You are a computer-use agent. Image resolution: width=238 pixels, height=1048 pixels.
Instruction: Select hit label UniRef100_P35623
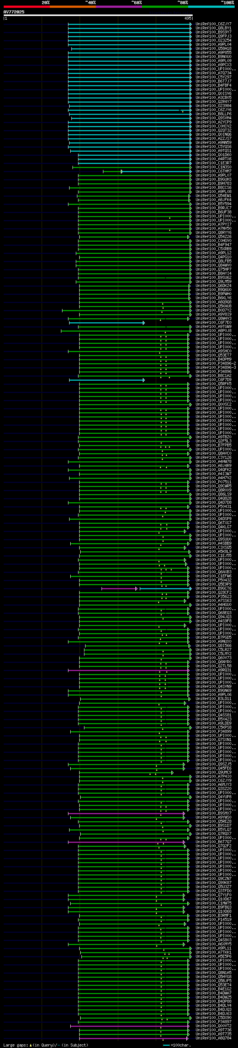point(213,597)
